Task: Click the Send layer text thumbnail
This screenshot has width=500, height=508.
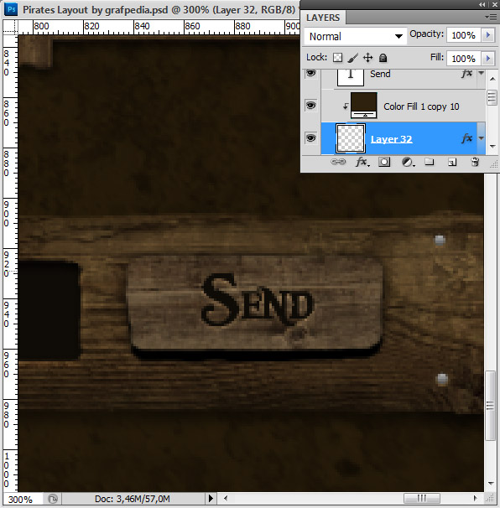Action: tap(351, 77)
